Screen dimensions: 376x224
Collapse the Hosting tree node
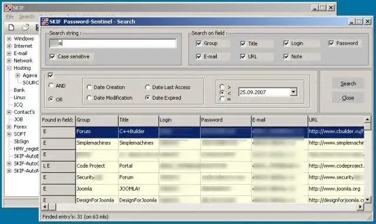coord(9,68)
